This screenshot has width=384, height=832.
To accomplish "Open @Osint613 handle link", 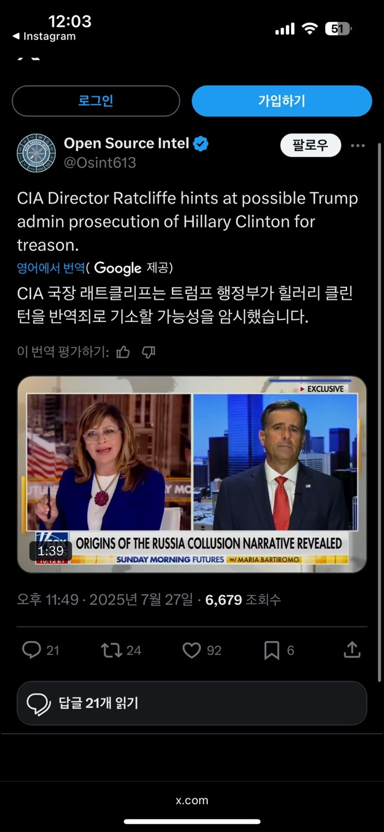I will coord(100,163).
